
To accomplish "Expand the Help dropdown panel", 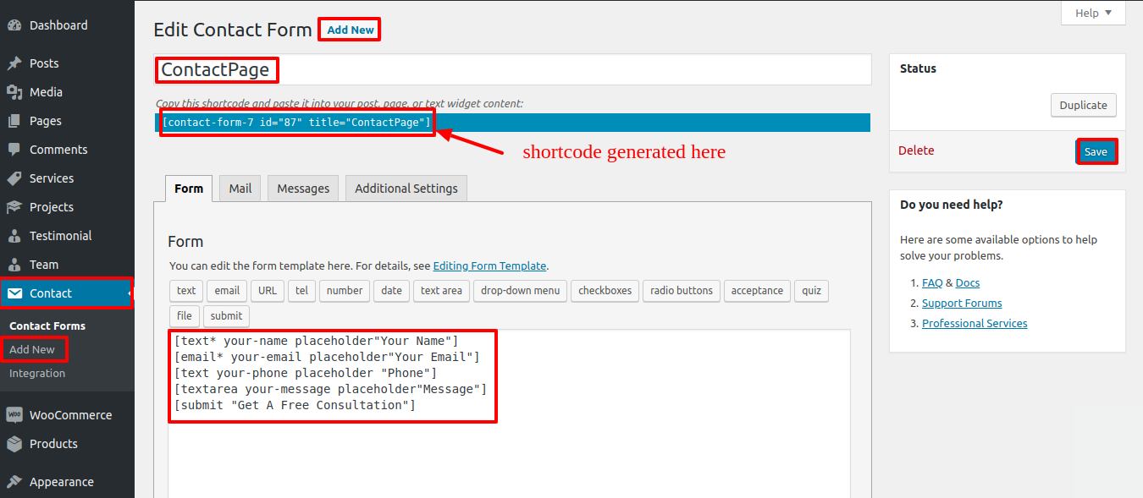I will pos(1093,13).
